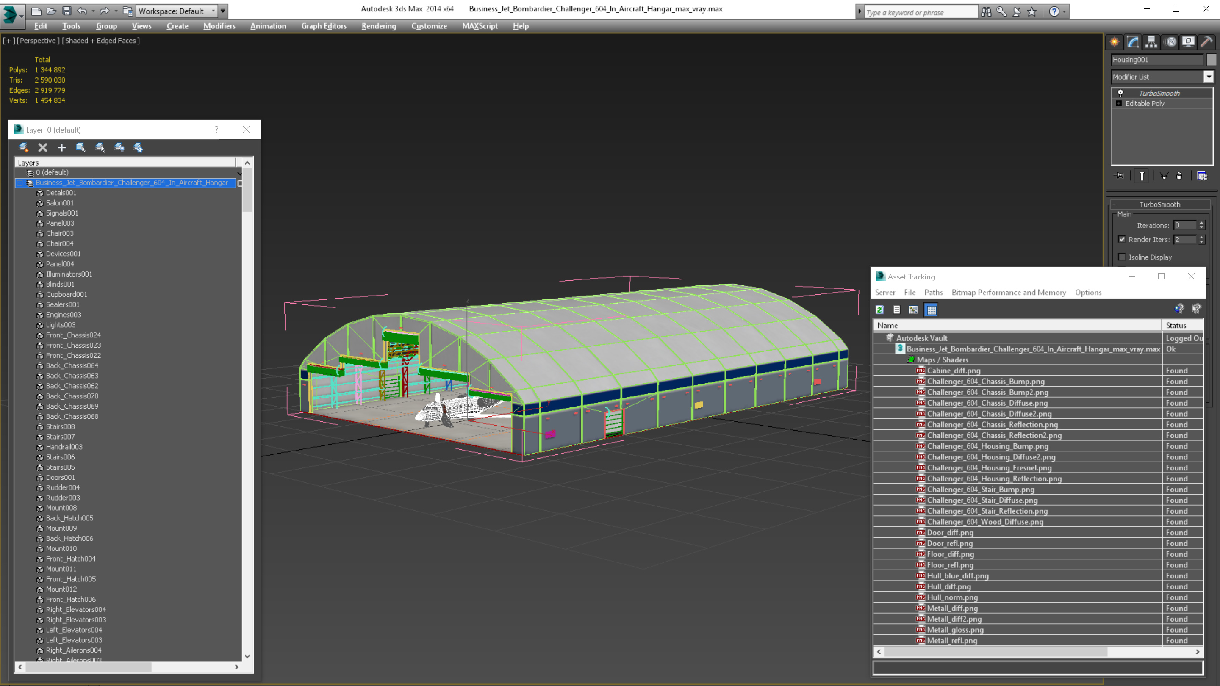This screenshot has width=1220, height=686.
Task: Click the Asset Tracking Name column header
Action: (1017, 325)
